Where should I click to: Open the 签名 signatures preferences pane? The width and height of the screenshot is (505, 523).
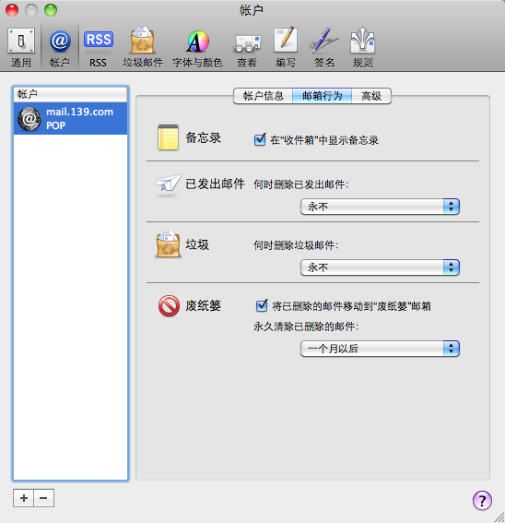click(x=324, y=47)
